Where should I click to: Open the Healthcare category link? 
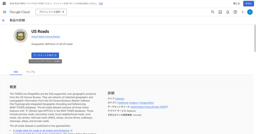coord(123,103)
